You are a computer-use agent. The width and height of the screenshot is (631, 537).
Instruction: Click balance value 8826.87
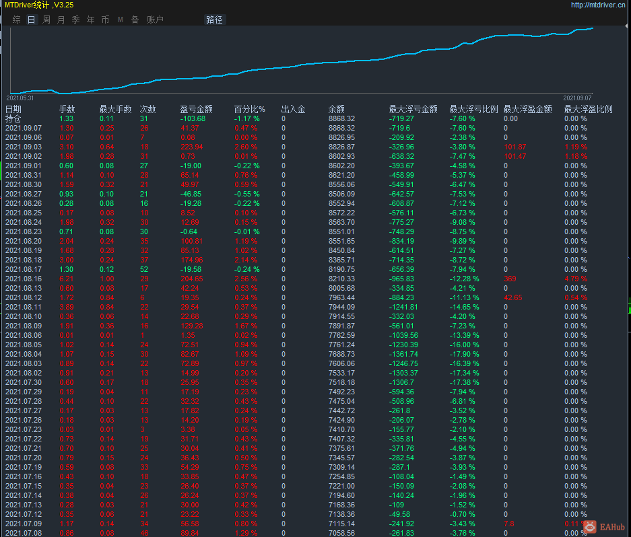pos(341,147)
